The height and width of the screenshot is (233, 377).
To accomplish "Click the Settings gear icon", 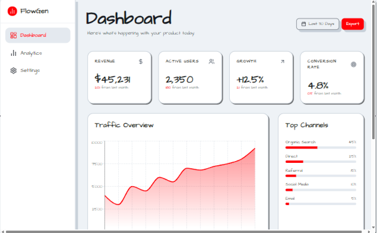I will (x=14, y=71).
